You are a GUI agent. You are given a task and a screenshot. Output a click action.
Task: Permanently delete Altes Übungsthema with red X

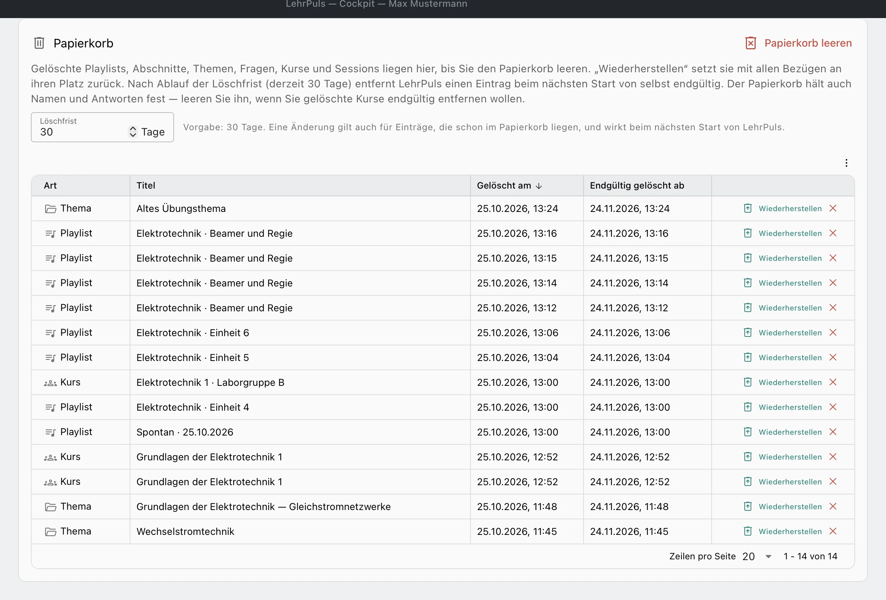(x=833, y=209)
